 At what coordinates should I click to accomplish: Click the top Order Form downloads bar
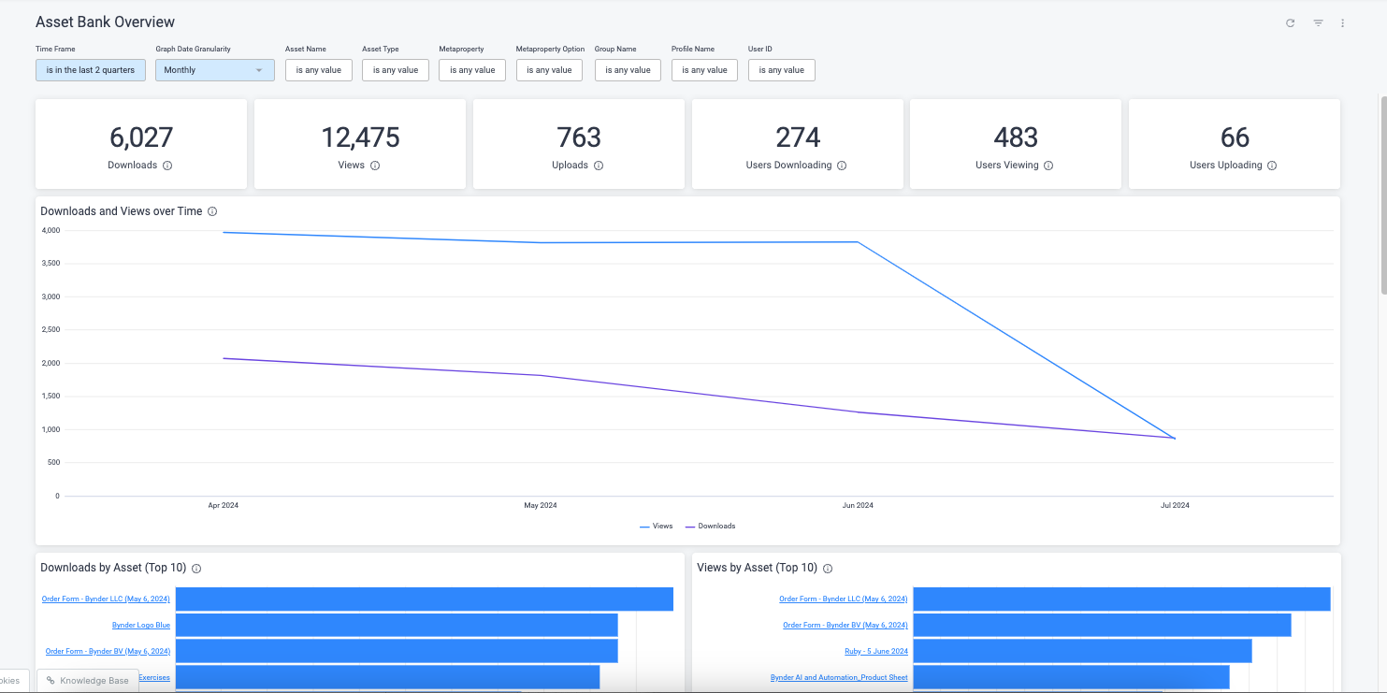pyautogui.click(x=424, y=599)
